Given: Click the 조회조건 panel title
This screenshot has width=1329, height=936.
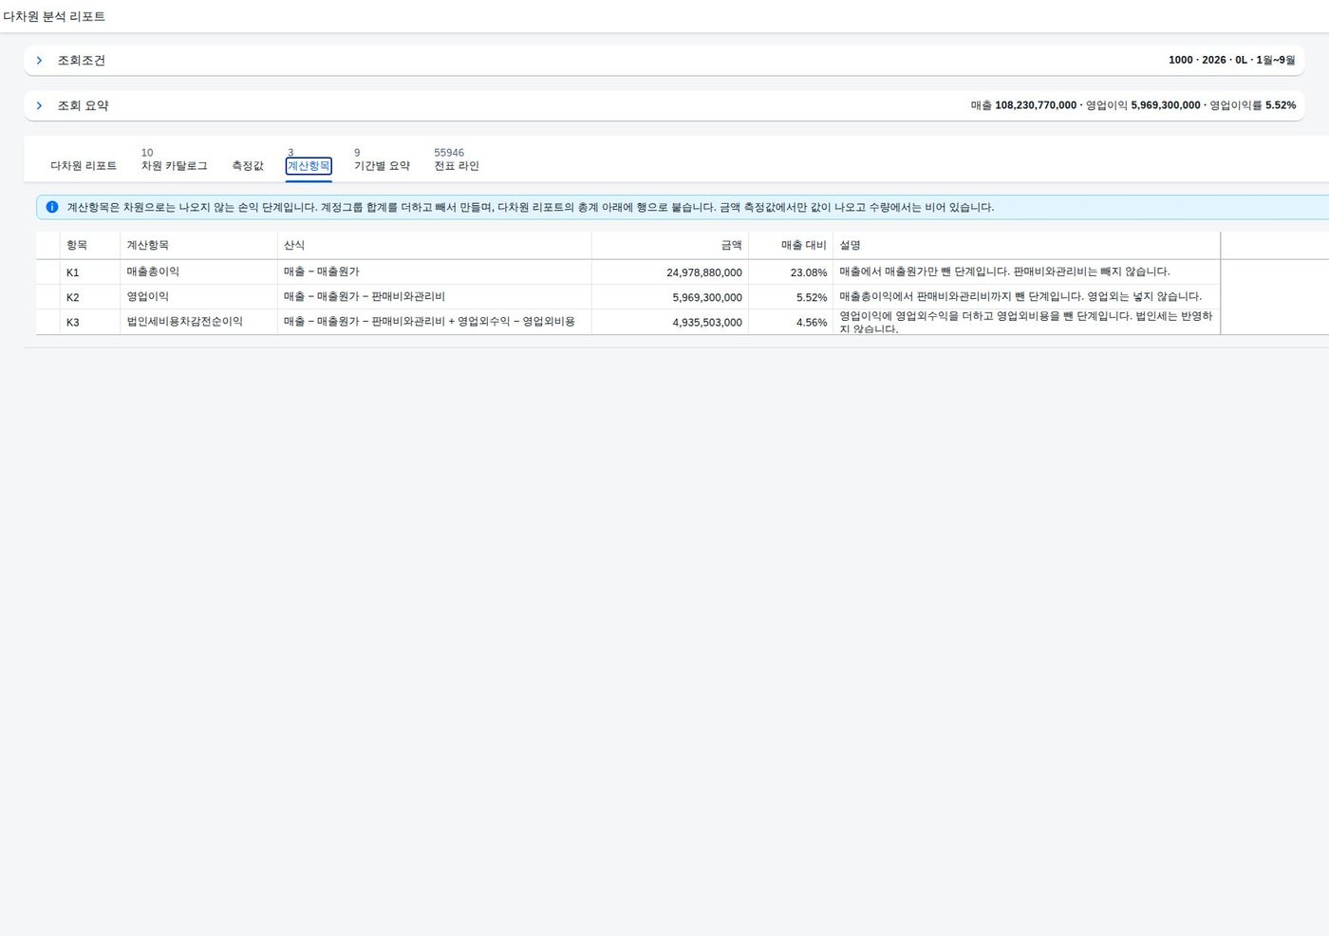Looking at the screenshot, I should [x=82, y=60].
